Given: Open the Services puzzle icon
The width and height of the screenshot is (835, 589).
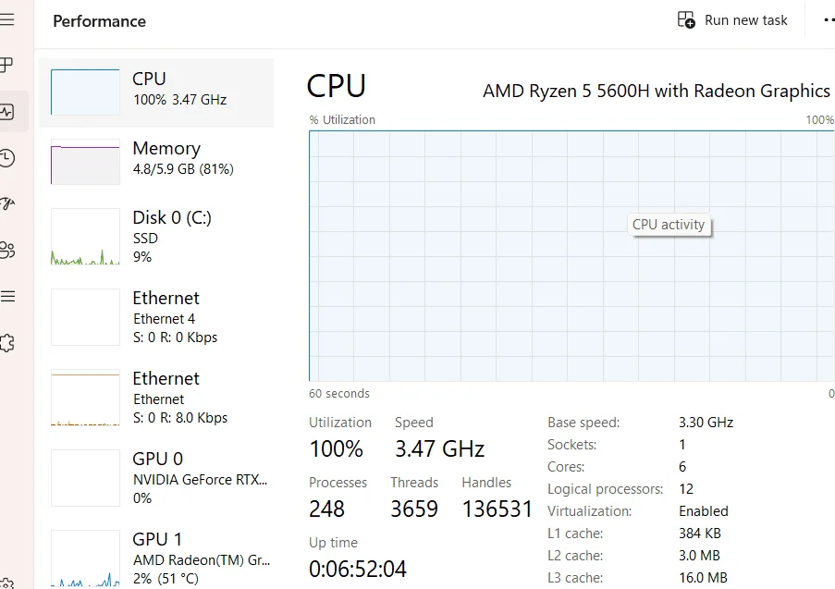Looking at the screenshot, I should click(6, 343).
